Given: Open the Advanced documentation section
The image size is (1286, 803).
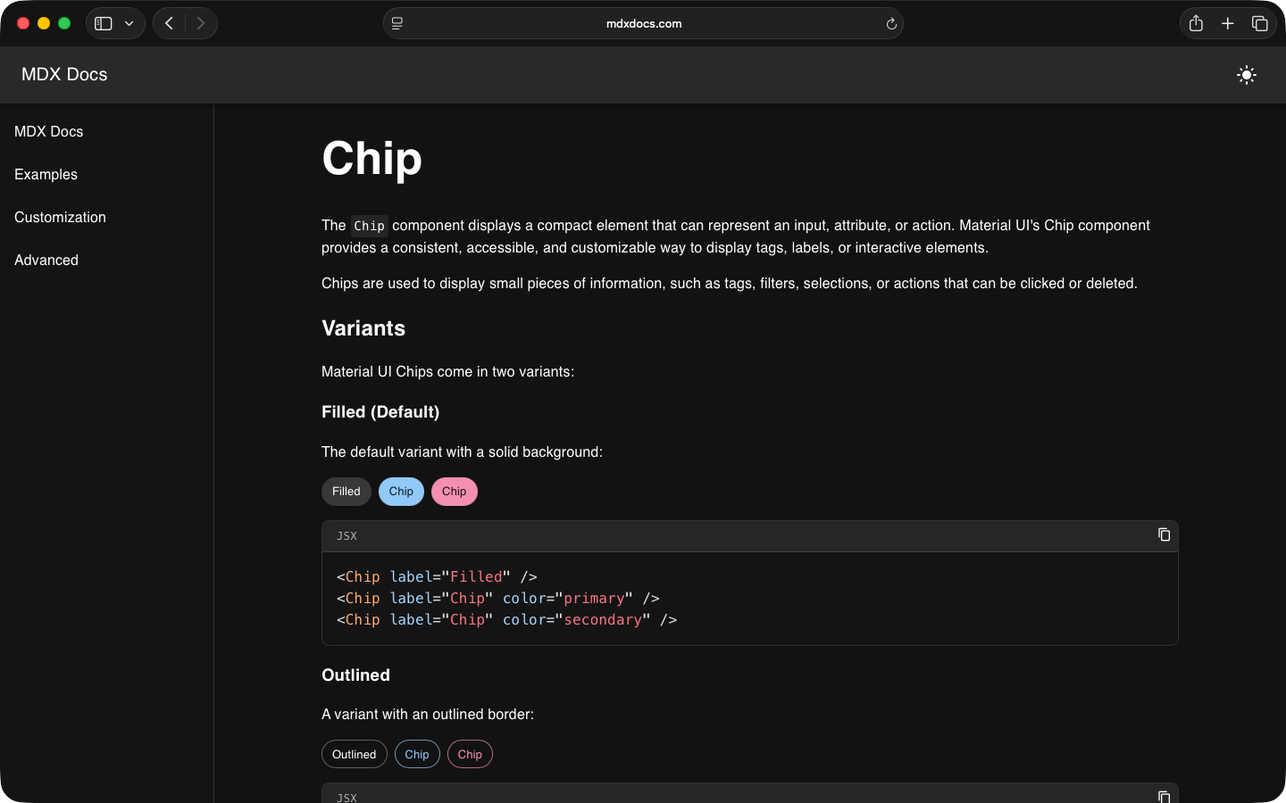Looking at the screenshot, I should pyautogui.click(x=46, y=260).
